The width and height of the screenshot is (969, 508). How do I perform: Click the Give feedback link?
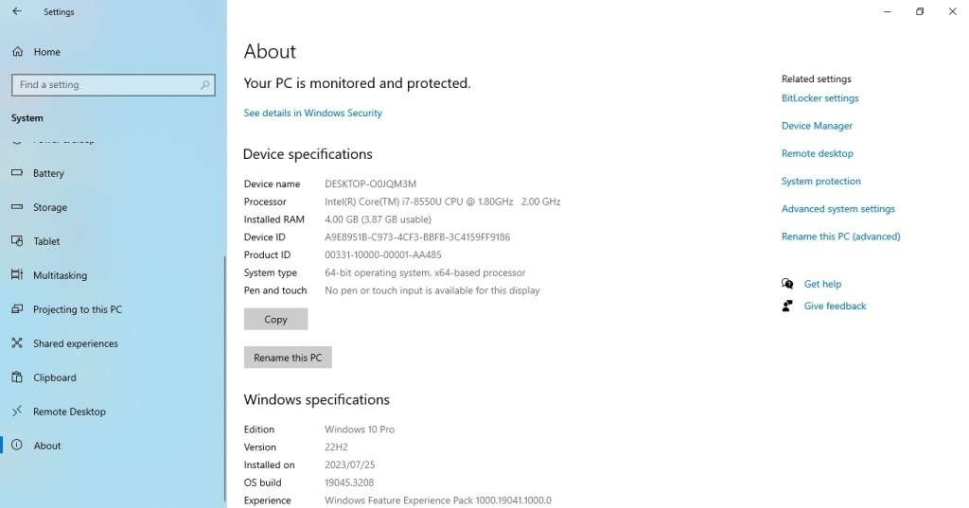pos(835,306)
